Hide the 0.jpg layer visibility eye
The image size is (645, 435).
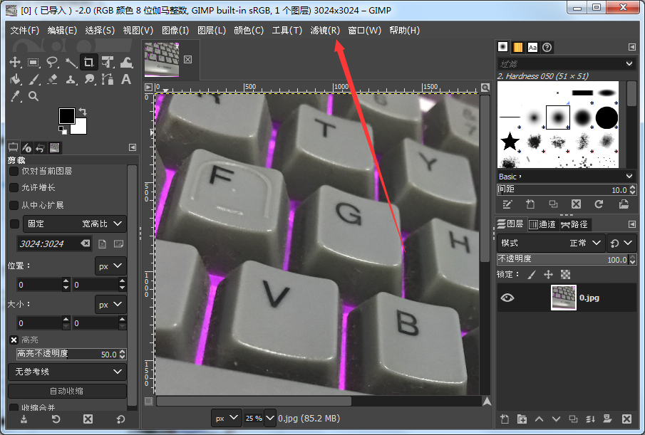click(507, 298)
